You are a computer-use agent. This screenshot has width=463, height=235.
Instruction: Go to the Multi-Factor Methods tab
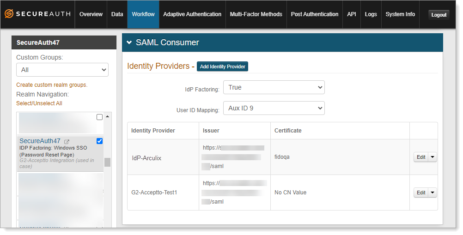pyautogui.click(x=256, y=14)
